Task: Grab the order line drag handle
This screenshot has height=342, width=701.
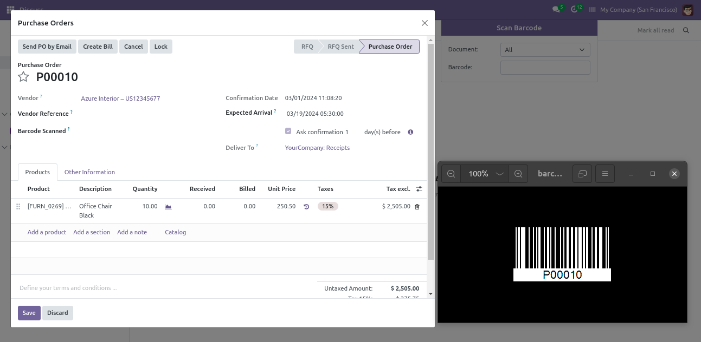Action: pyautogui.click(x=18, y=206)
